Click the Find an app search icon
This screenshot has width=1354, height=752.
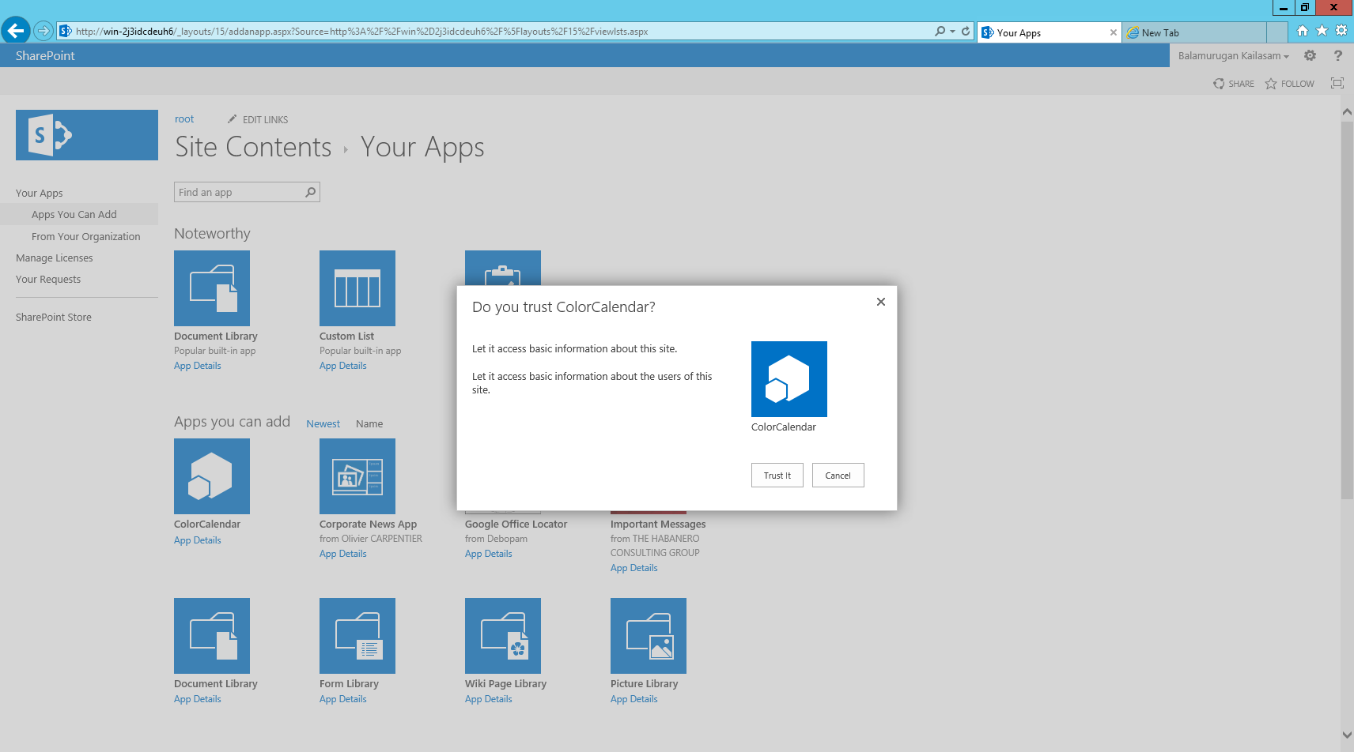[311, 192]
